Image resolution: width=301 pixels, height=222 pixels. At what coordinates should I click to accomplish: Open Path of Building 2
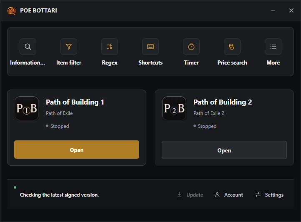pyautogui.click(x=224, y=150)
